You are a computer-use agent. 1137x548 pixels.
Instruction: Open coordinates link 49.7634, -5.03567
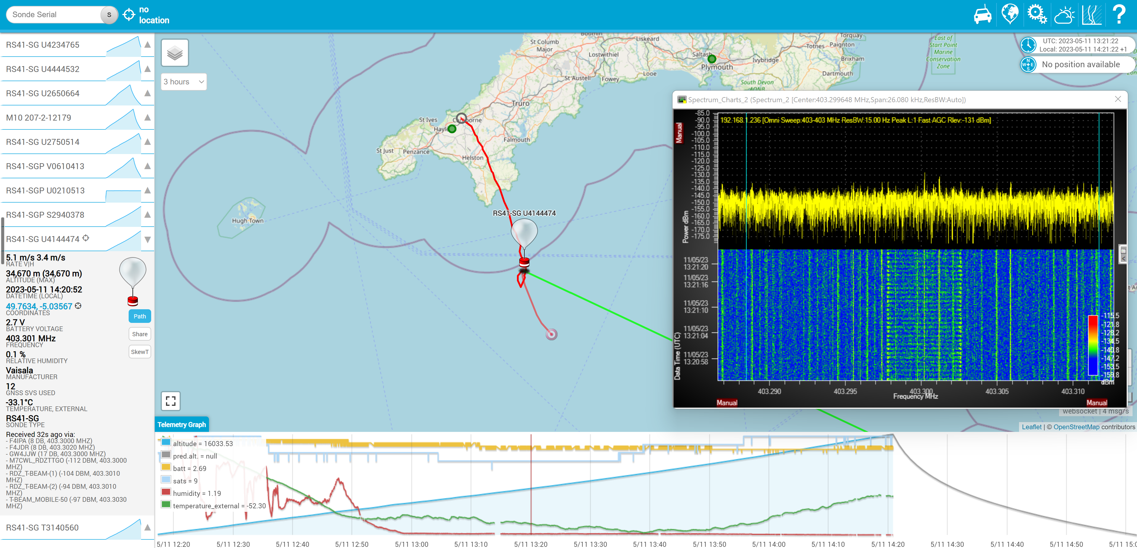click(39, 306)
